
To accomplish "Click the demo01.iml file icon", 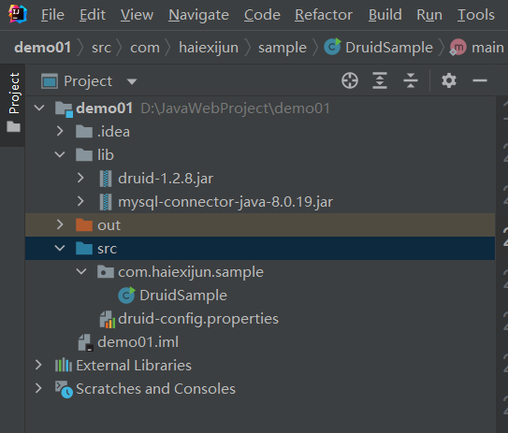I will pos(85,342).
